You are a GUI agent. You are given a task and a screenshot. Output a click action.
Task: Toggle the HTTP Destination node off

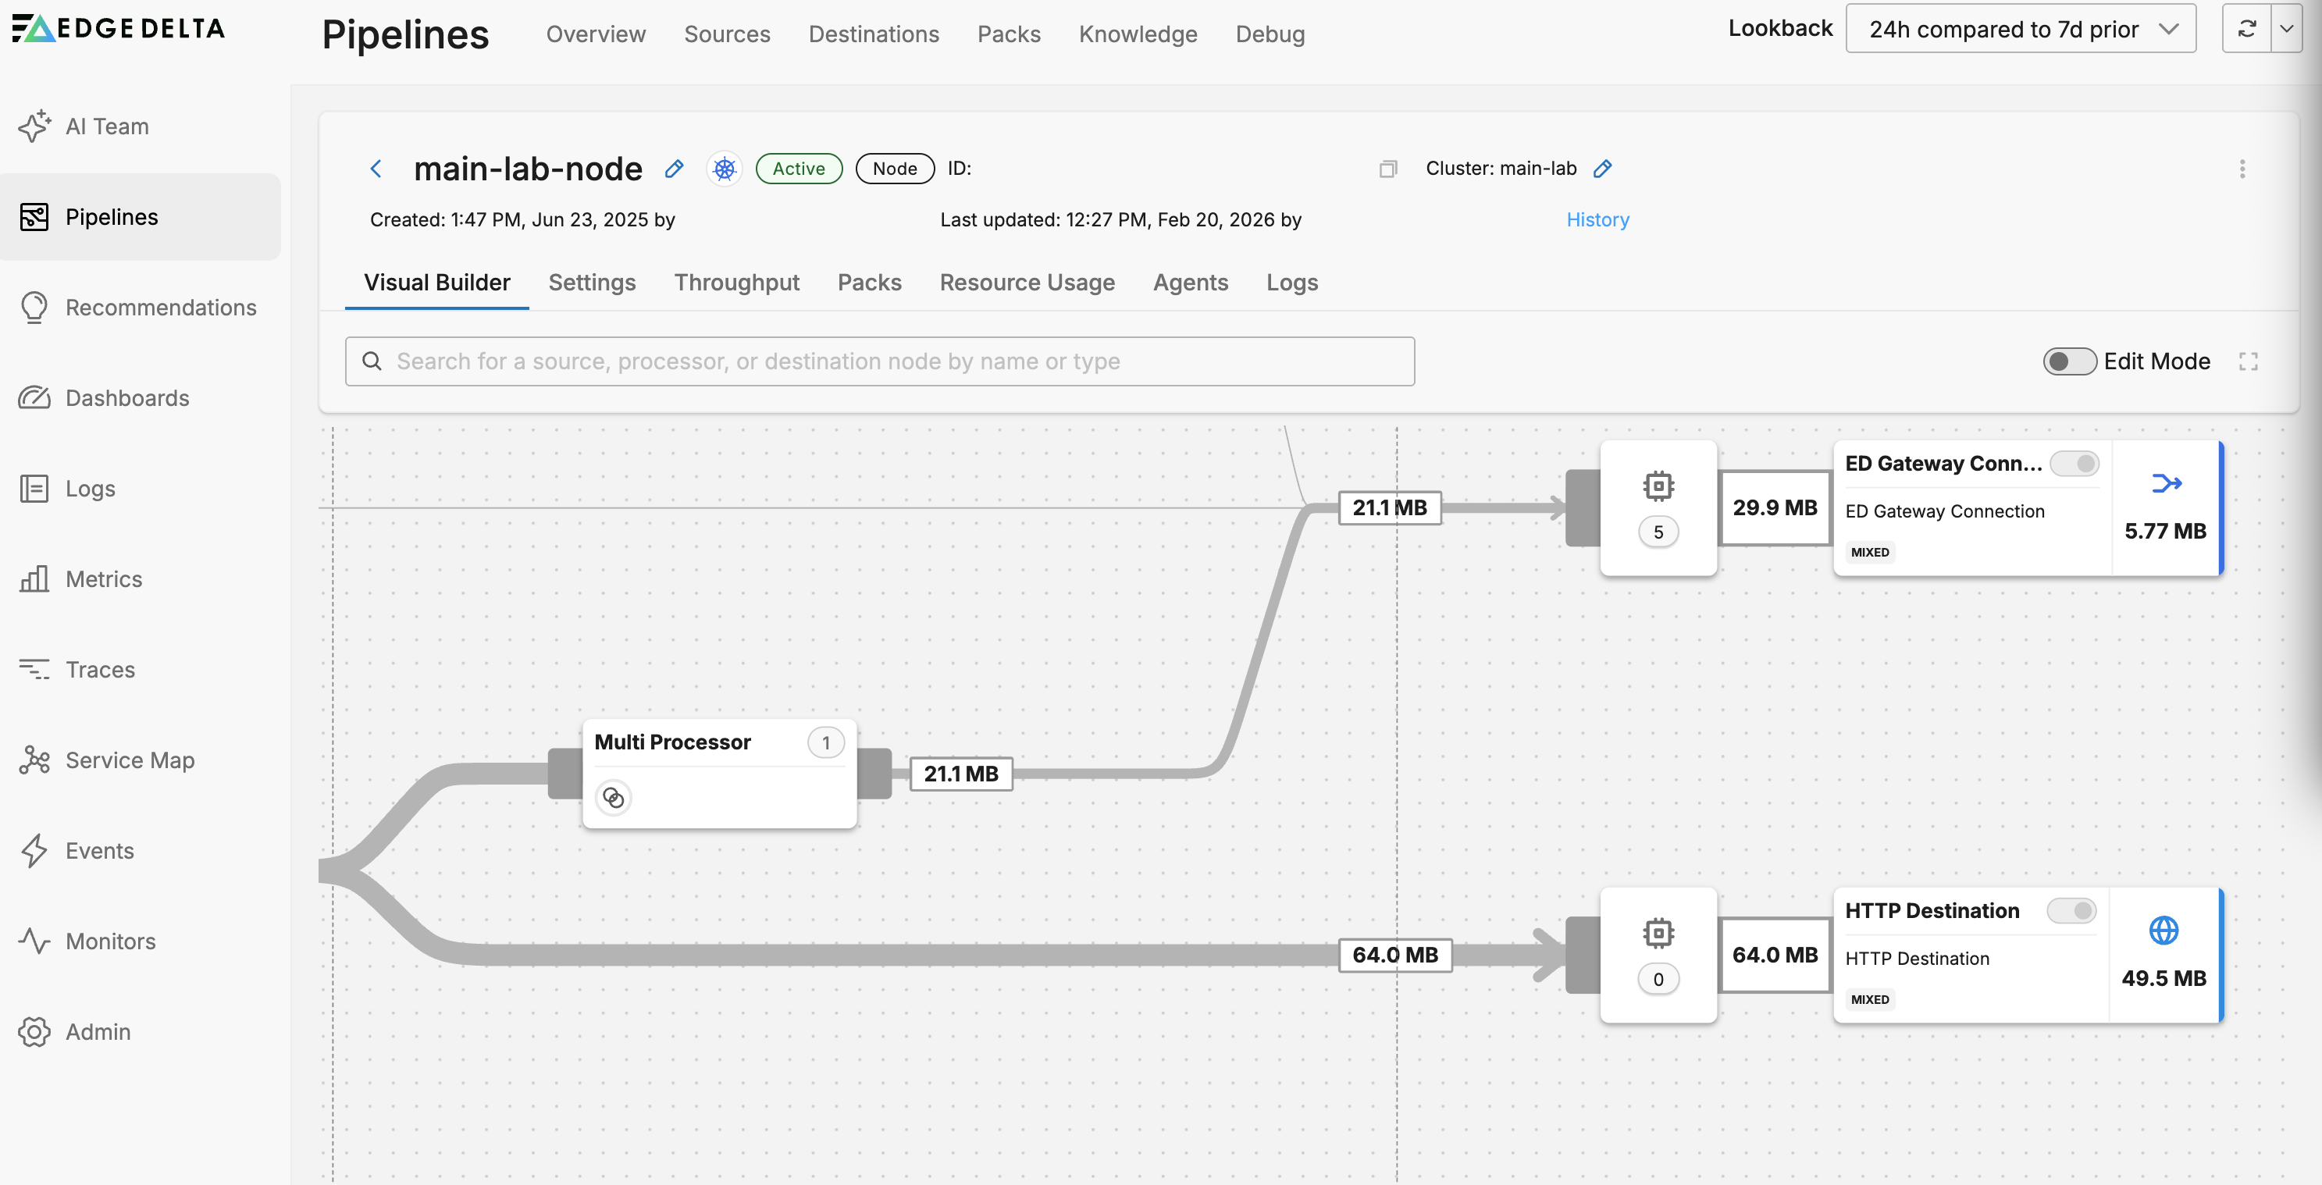coord(2072,911)
